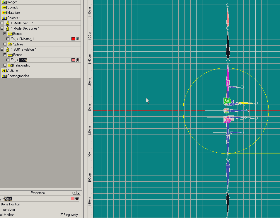Open the Images folder icon
Viewport: 280px width, 218px height.
[4, 2]
